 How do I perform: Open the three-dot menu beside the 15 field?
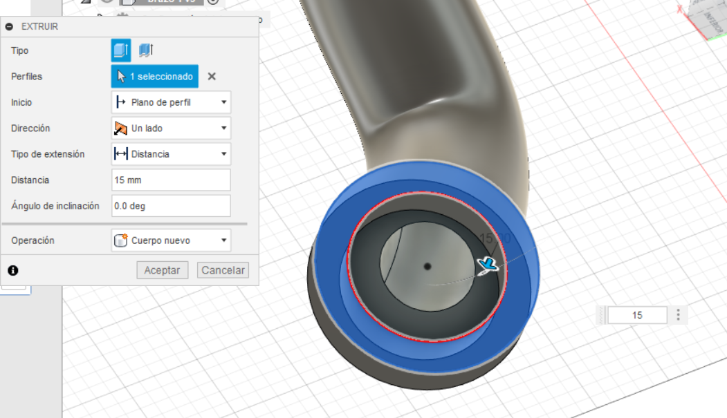pyautogui.click(x=679, y=315)
